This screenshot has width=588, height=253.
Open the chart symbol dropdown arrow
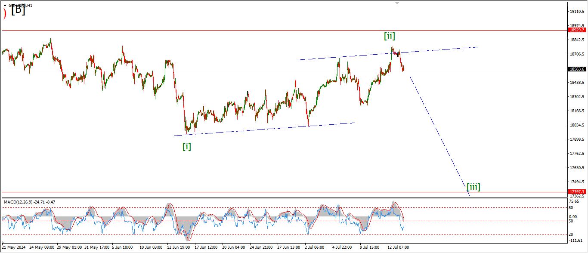click(x=5, y=6)
